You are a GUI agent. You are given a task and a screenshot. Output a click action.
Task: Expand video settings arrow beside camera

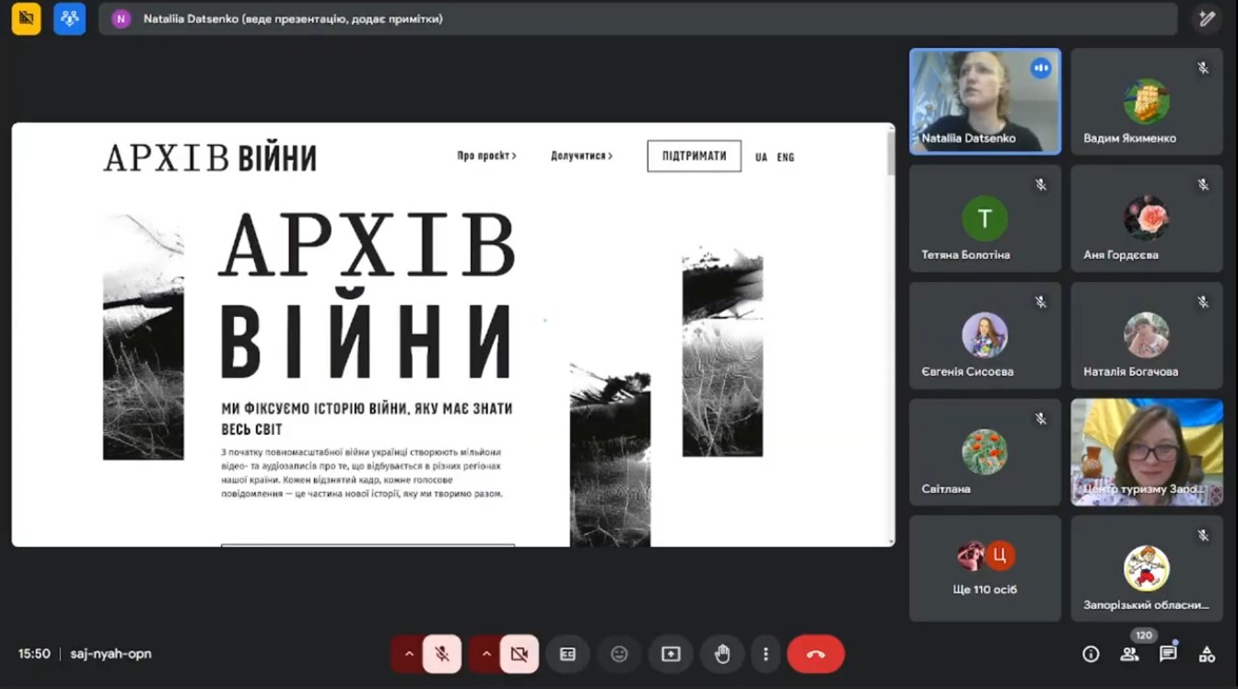point(485,654)
